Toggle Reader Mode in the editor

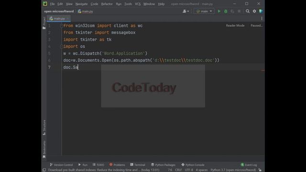(x=235, y=25)
